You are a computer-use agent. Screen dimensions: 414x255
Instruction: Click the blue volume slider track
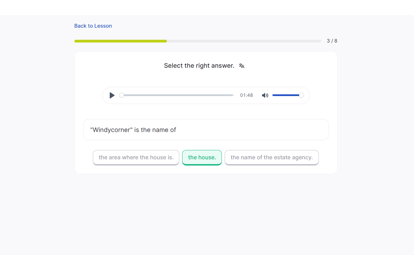pyautogui.click(x=286, y=95)
